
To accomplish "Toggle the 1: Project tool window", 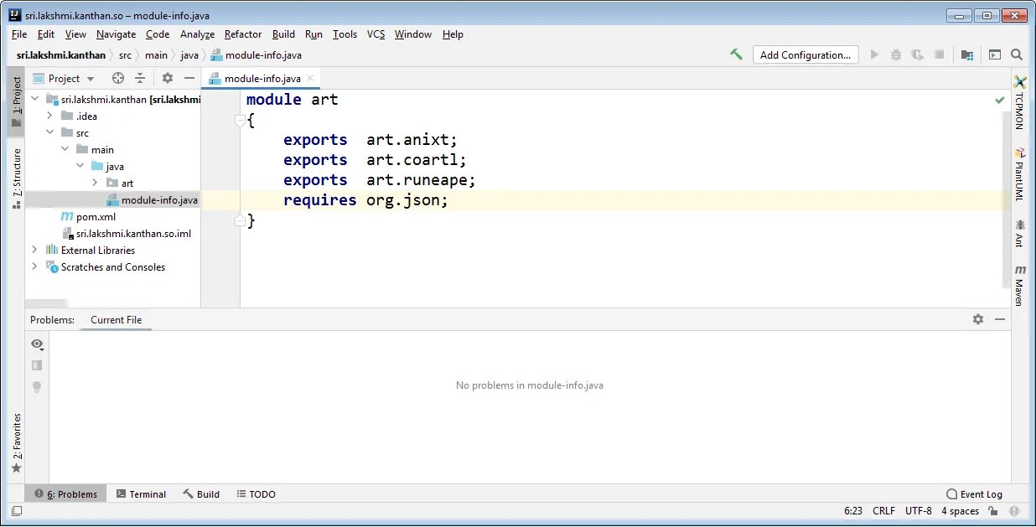I will pos(16,102).
